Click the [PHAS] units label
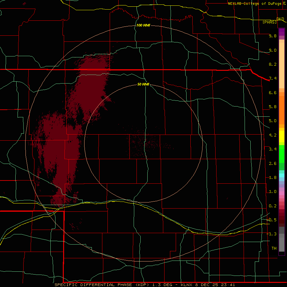This screenshot has width=287, height=287. pos(269,22)
